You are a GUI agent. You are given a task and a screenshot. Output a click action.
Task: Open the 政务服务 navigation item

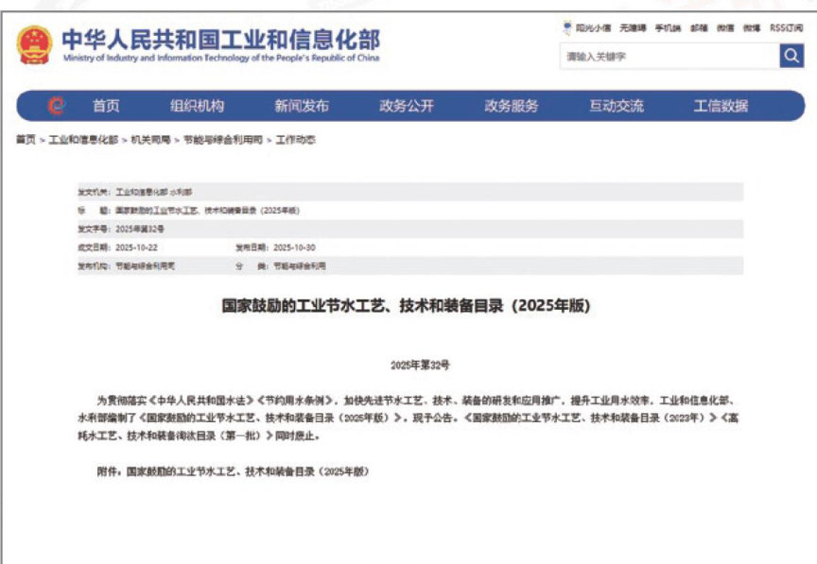(x=512, y=106)
